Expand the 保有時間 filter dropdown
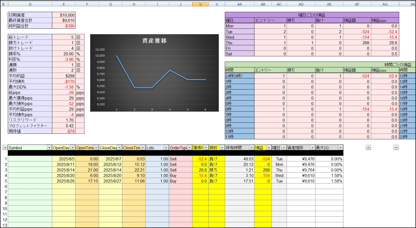Image resolution: width=416 pixels, height=228 pixels. tap(251, 148)
